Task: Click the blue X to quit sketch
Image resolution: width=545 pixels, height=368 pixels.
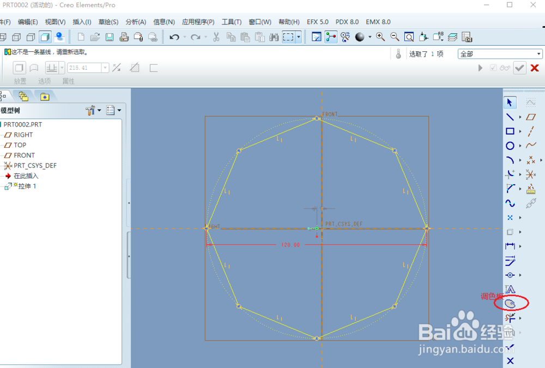Action: [x=510, y=361]
